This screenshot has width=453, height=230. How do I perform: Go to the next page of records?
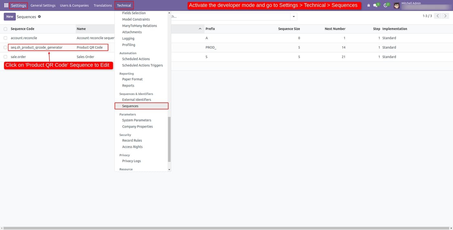446,16
